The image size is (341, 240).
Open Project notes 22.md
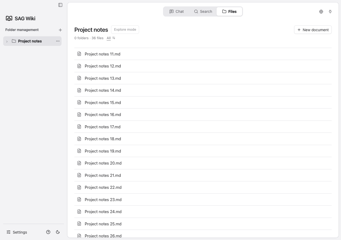click(x=203, y=187)
